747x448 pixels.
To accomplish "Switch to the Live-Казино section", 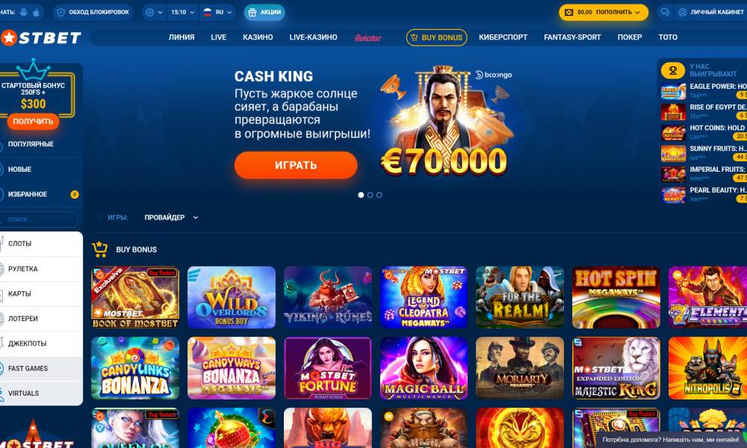I will coord(314,37).
